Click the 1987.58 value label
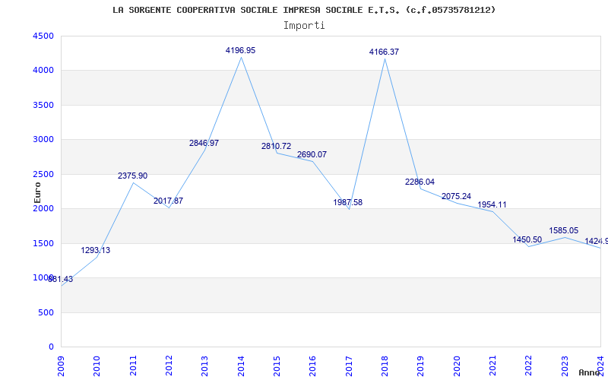Screen dimensions: 608x380 (348, 202)
